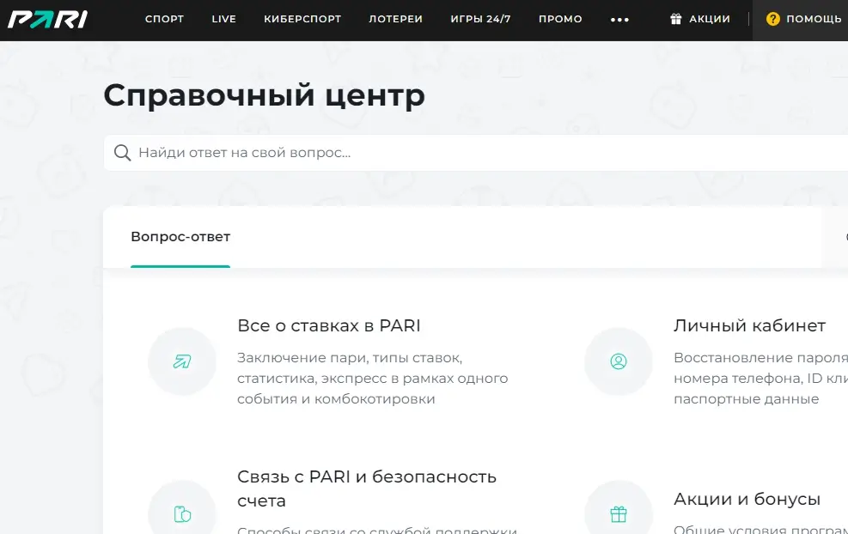The height and width of the screenshot is (534, 848).
Task: Navigate to ИГРЫ 24/7
Action: [x=480, y=18]
